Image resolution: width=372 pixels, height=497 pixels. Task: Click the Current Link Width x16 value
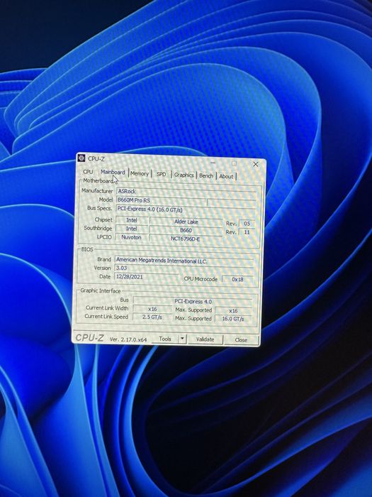tap(152, 309)
